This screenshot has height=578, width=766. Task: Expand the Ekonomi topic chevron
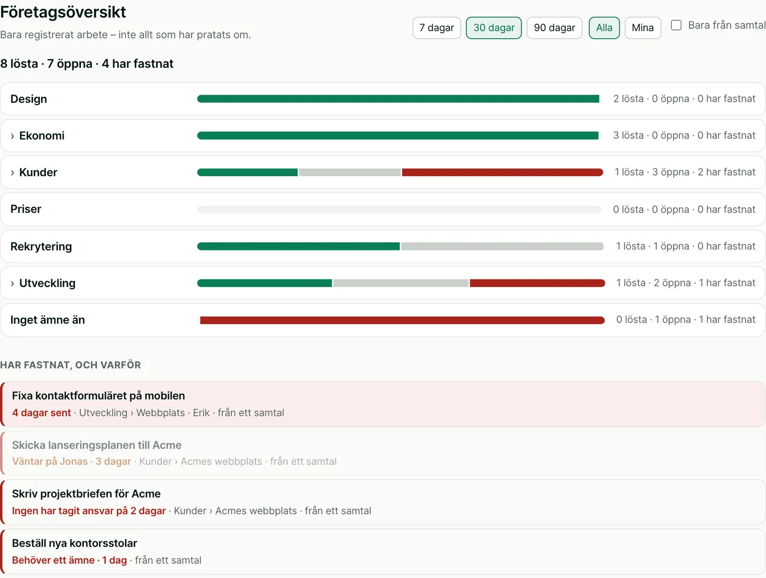click(x=13, y=136)
